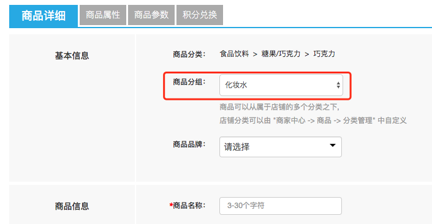Click the 商品分类 label

pyautogui.click(x=189, y=54)
